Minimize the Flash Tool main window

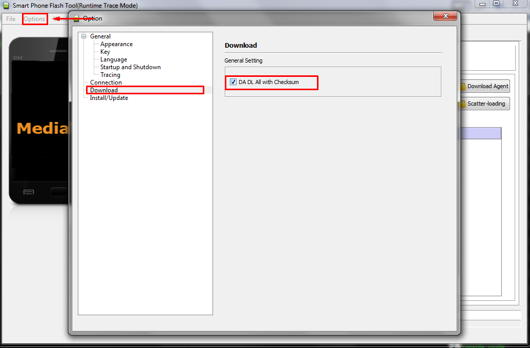482,4
